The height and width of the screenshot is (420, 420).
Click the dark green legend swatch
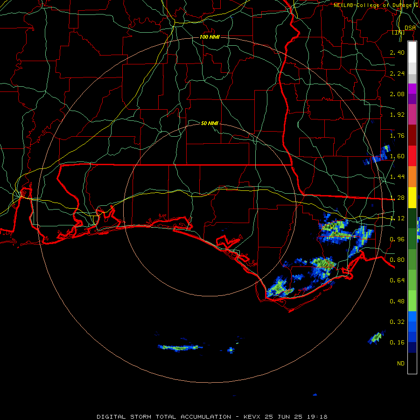[x=412, y=218]
